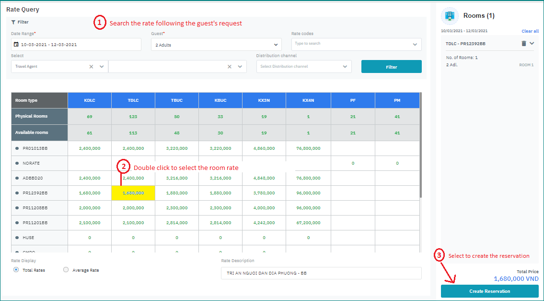Click the yellow highlighted 1,680,000 rate cell
544x301 pixels.
click(133, 193)
